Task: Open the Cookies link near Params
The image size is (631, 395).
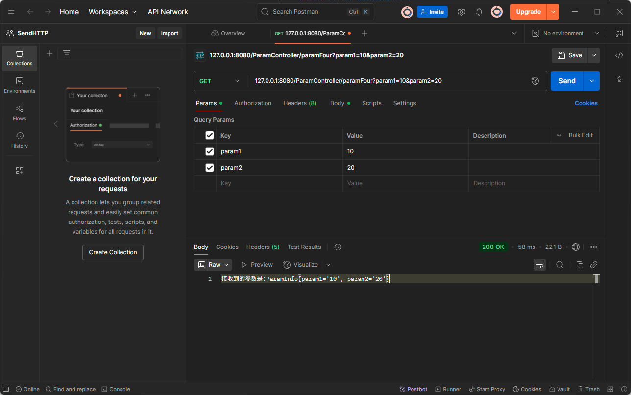Action: 586,103
